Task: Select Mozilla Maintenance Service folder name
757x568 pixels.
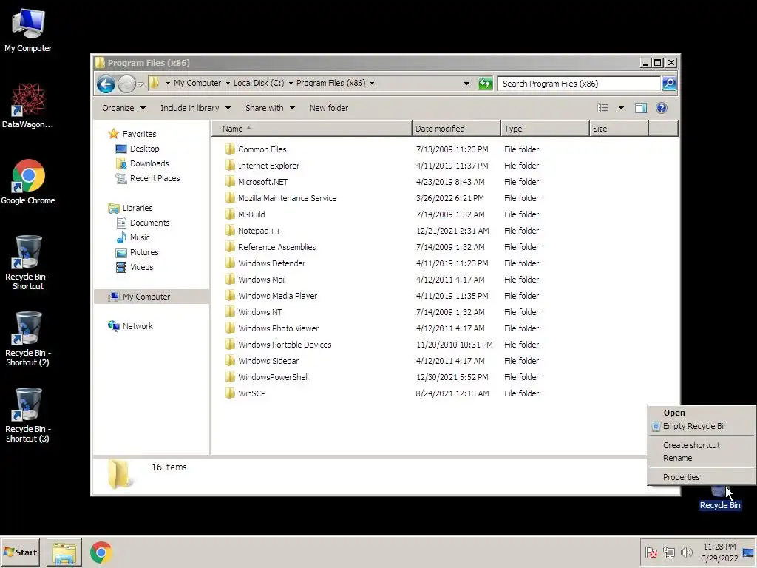Action: (x=288, y=198)
